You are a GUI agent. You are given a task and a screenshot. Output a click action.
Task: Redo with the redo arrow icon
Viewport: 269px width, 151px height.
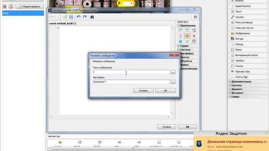coord(85,17)
